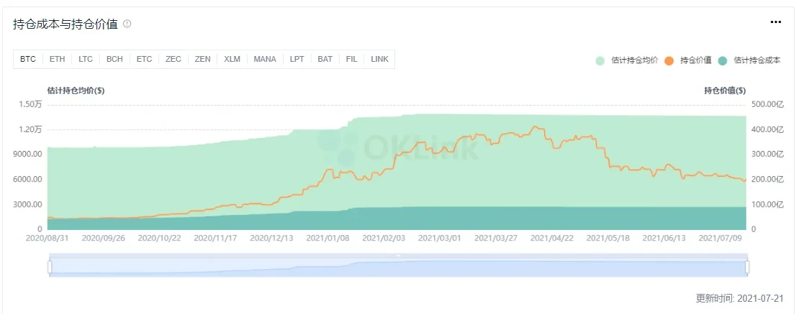Select the XLM coin tab
Image resolution: width=796 pixels, height=314 pixels.
pyautogui.click(x=232, y=59)
